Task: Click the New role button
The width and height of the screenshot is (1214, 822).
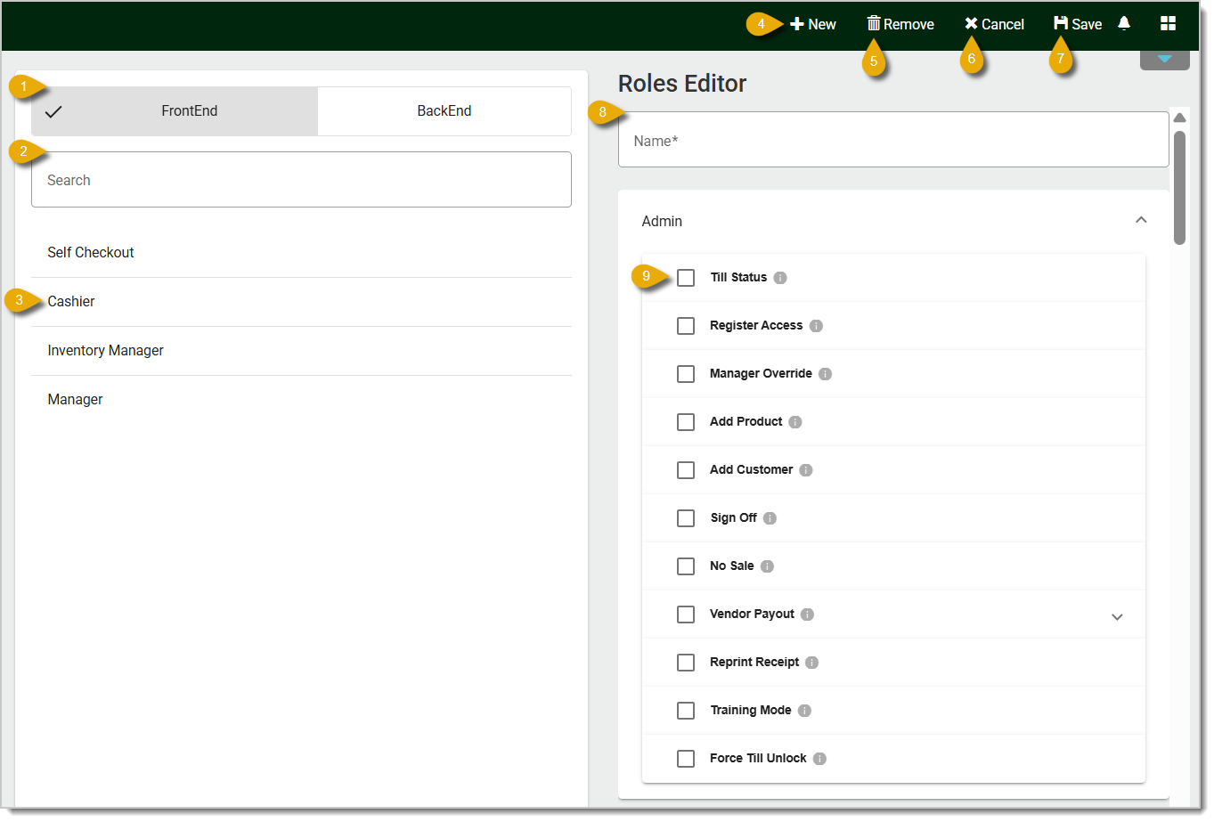Action: [x=813, y=24]
